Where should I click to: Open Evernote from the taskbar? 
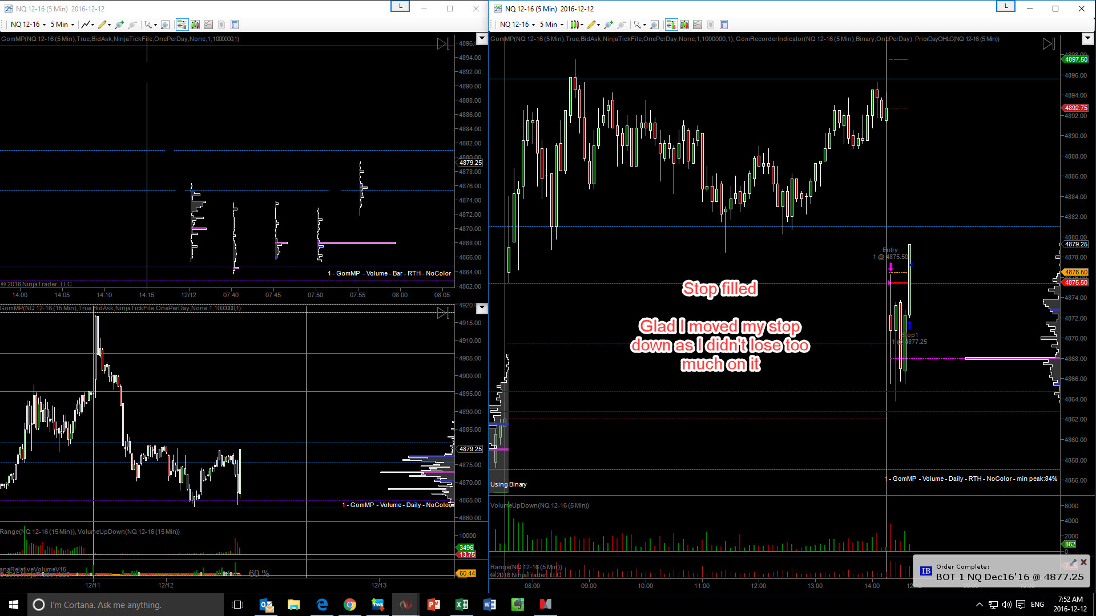[518, 605]
